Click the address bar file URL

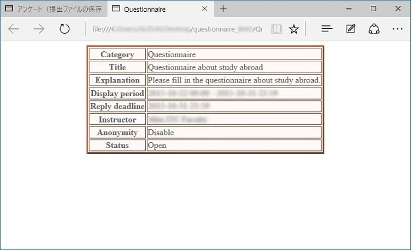click(177, 29)
